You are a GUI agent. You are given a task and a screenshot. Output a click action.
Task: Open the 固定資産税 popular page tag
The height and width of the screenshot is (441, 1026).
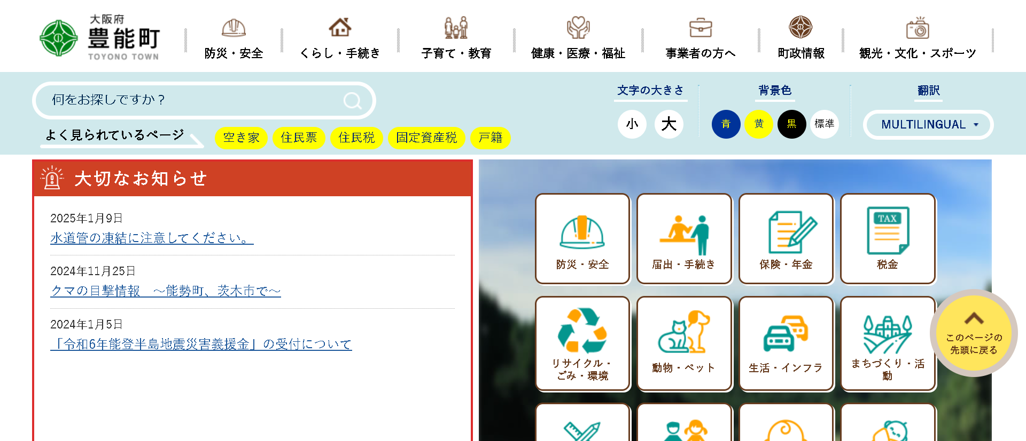[426, 138]
